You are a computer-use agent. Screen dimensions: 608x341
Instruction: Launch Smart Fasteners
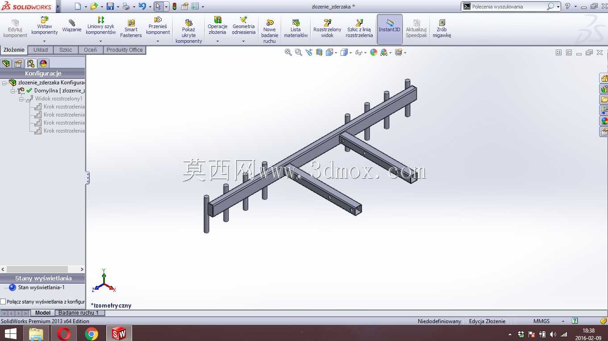pyautogui.click(x=131, y=29)
